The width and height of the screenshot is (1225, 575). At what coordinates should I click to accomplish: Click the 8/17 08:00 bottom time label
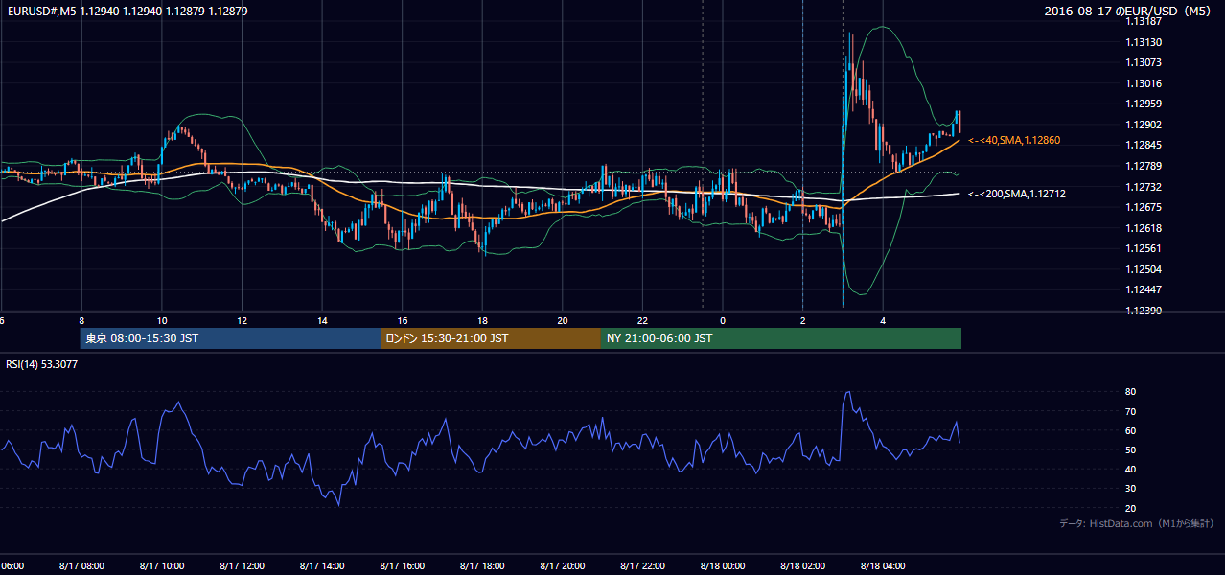(x=81, y=566)
